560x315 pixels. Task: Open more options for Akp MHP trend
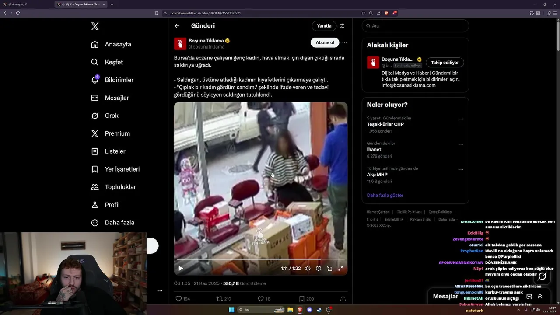click(x=461, y=169)
